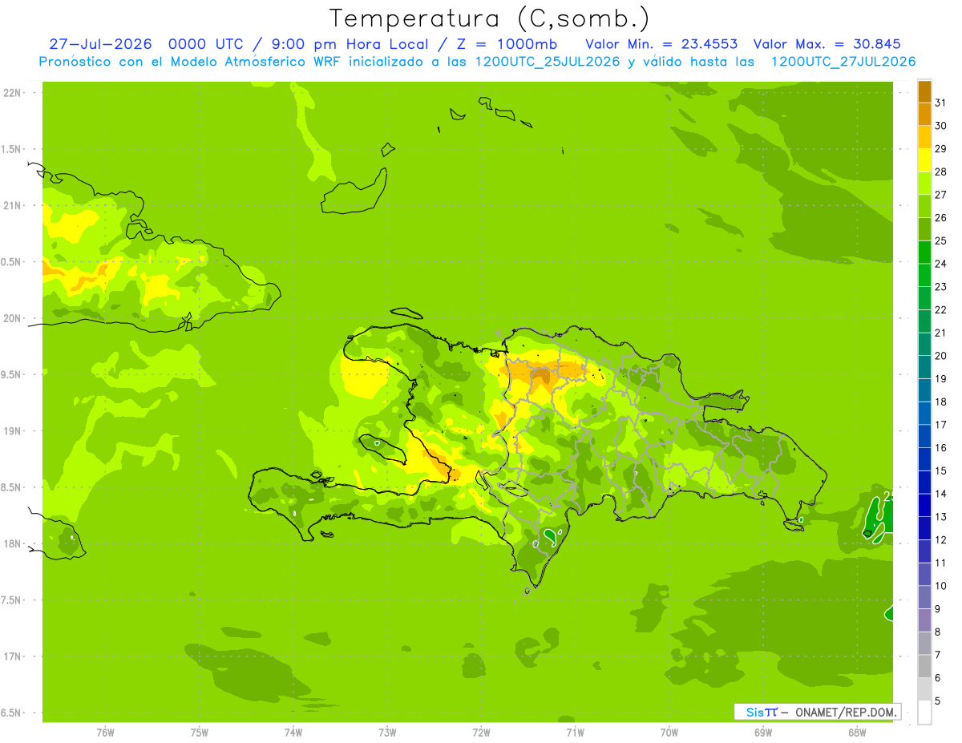This screenshot has width=962, height=743.
Task: Click "9:00 pm Hora Local" text
Action: tap(350, 44)
